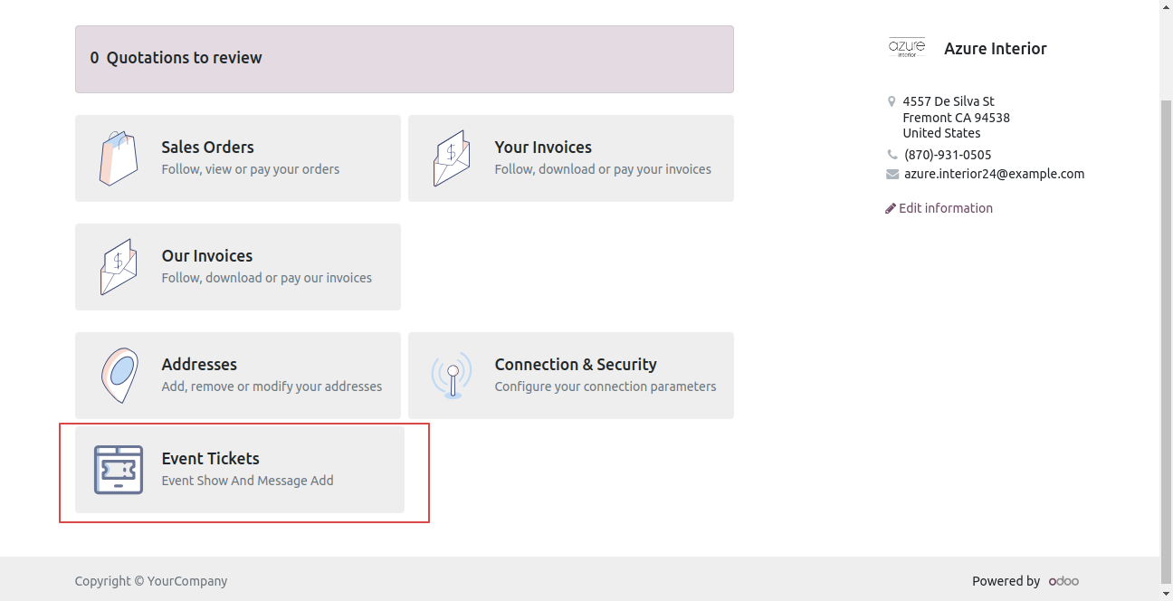Image resolution: width=1173 pixels, height=601 pixels.
Task: Click the Event Tickets ticket icon
Action: tap(119, 470)
